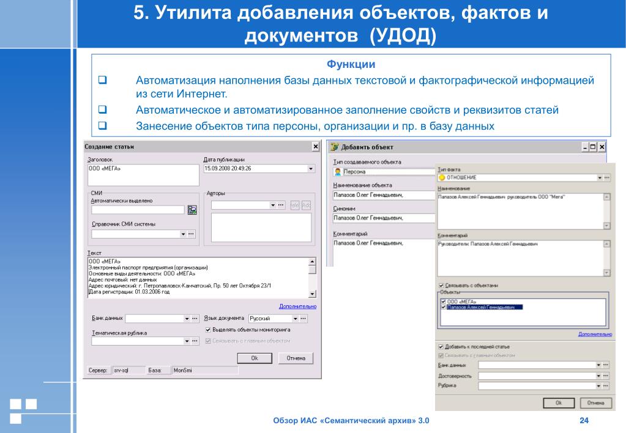Select Персона in Тип создаваемого объекта field
This screenshot has width=626, height=433.
click(x=384, y=172)
